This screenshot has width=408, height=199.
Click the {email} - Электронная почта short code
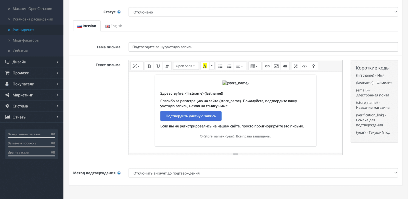pyautogui.click(x=373, y=93)
